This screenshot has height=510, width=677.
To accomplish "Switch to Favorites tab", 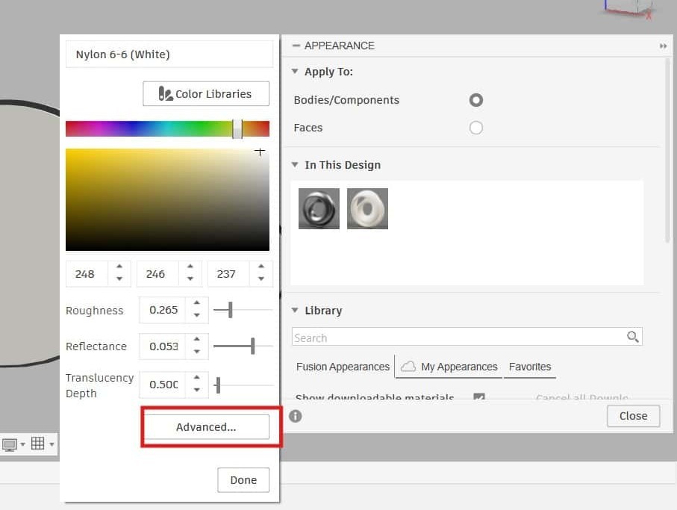I will point(530,367).
